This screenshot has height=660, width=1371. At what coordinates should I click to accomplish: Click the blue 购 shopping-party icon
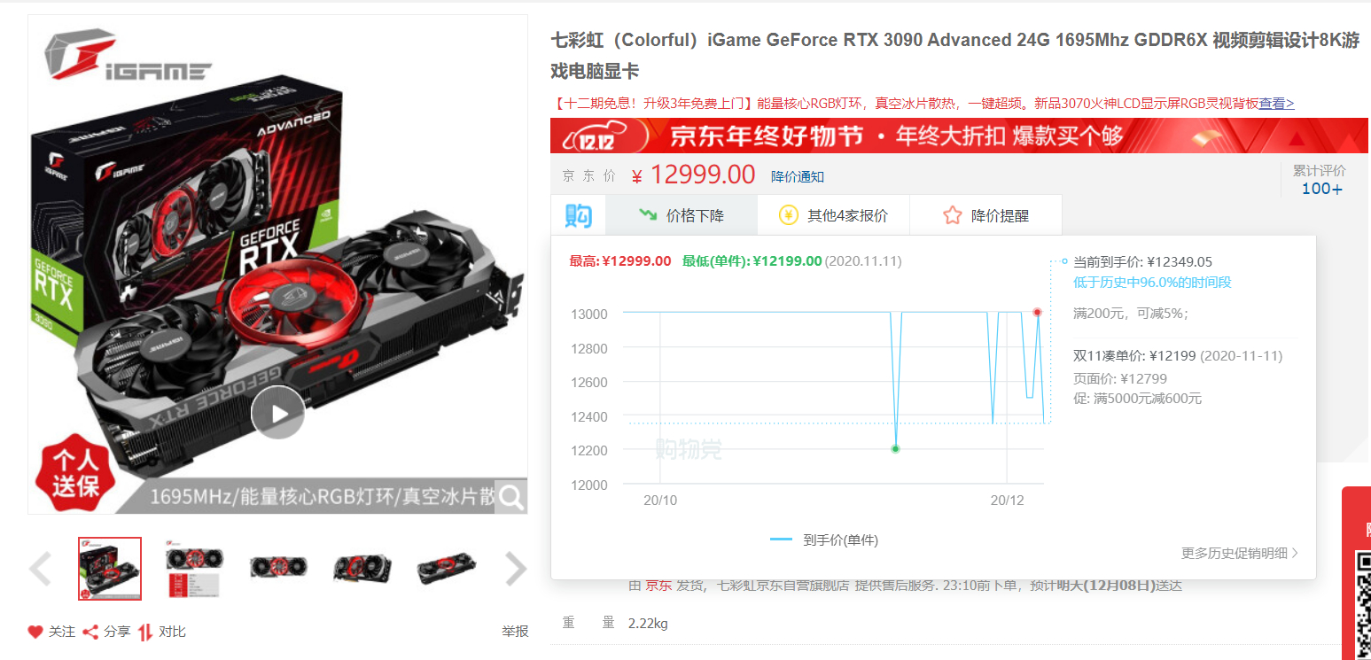(x=578, y=215)
